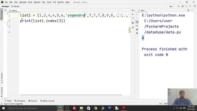Open File Explorer from taskbar
The width and height of the screenshot is (197, 111).
[x=81, y=108]
